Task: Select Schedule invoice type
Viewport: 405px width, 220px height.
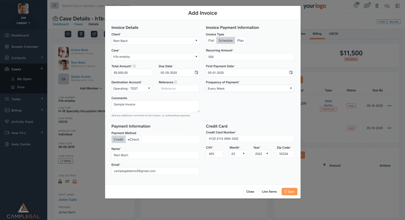Action: [225, 41]
